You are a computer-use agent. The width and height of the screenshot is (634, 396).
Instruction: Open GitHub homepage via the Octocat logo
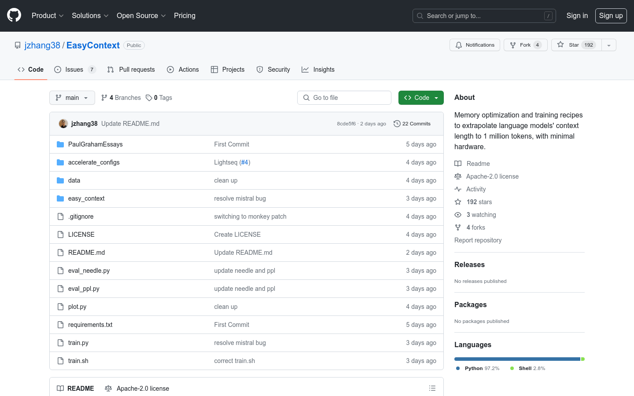tap(14, 15)
